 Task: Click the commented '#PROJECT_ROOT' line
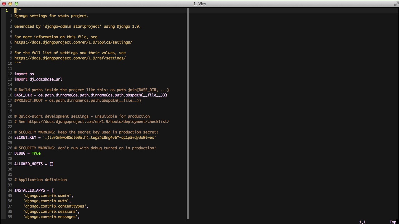[78, 100]
